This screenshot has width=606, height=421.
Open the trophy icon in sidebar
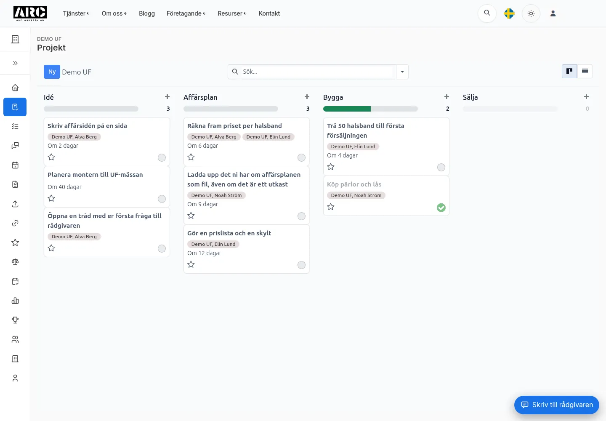pos(15,320)
